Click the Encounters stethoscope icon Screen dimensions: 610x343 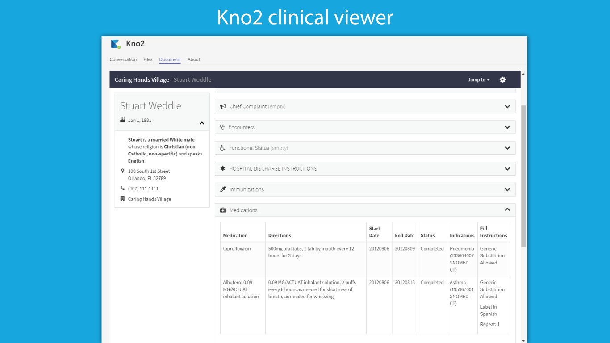(222, 127)
